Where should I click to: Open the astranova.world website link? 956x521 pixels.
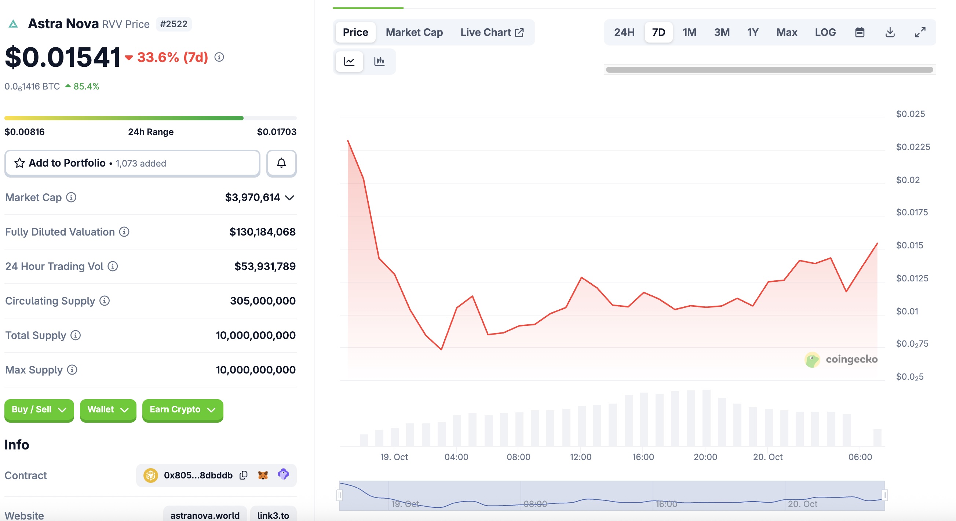click(x=205, y=515)
